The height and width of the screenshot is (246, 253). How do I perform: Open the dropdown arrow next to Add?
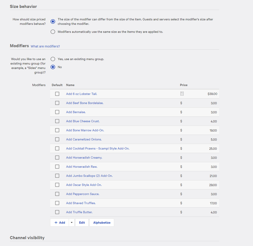pyautogui.click(x=72, y=223)
